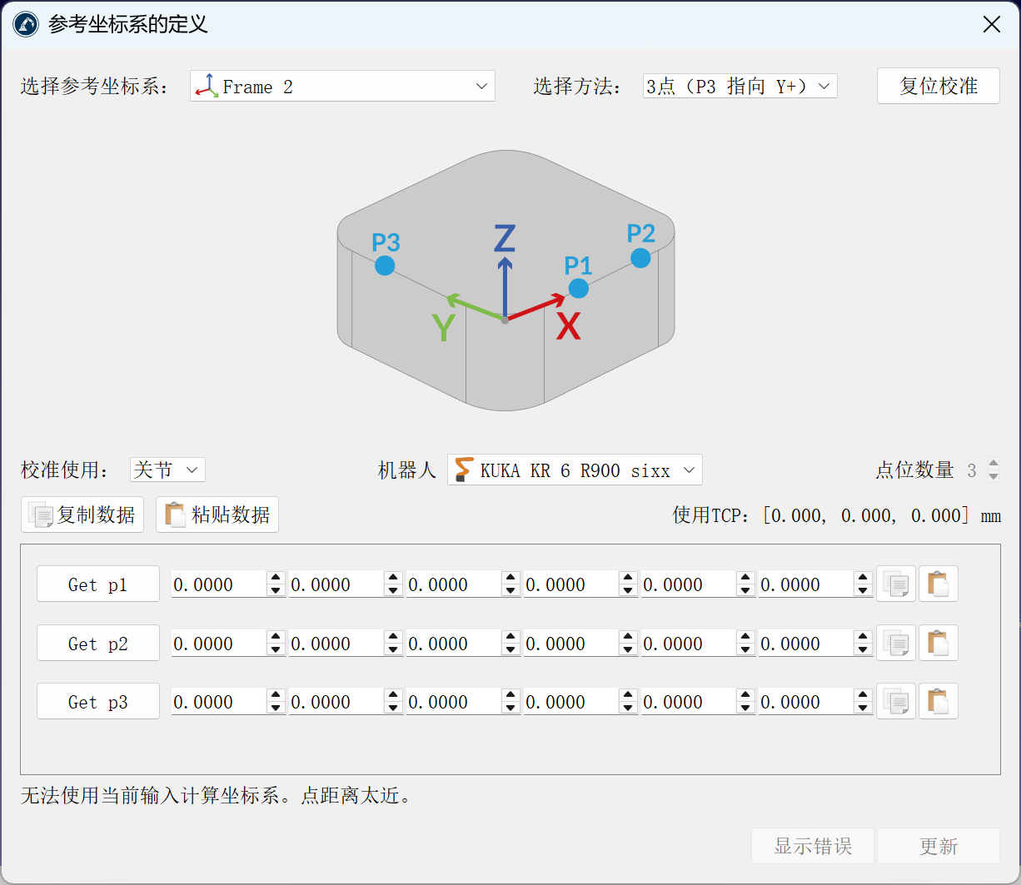Click the copy icon in p1 row

896,584
